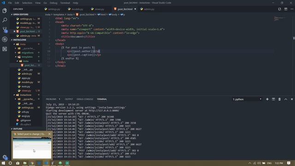Viewport: 295px width, 166px height.
Task: Click the editor vertical scrollbar marker
Action: pos(294,38)
